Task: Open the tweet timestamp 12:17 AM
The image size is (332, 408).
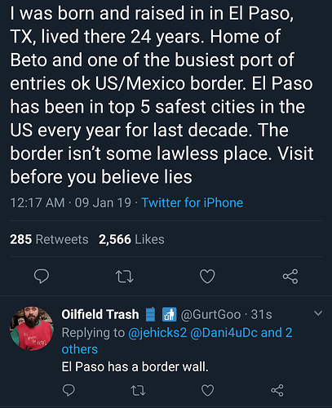Action: (38, 203)
